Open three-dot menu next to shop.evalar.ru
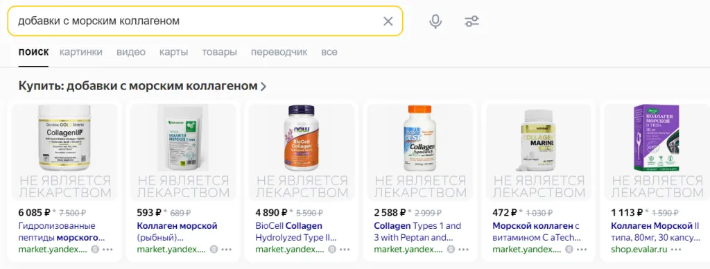Screen dimensions: 710x269 point(676,250)
